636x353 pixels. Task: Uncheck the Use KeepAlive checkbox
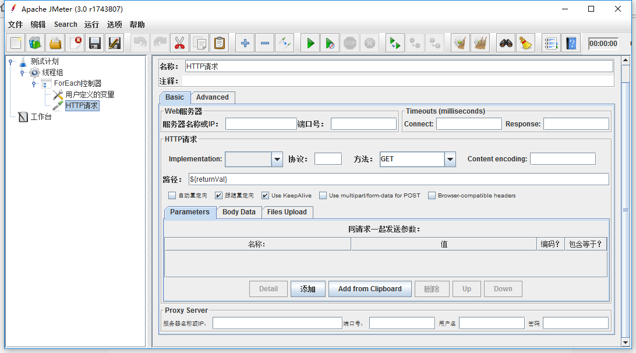click(265, 196)
